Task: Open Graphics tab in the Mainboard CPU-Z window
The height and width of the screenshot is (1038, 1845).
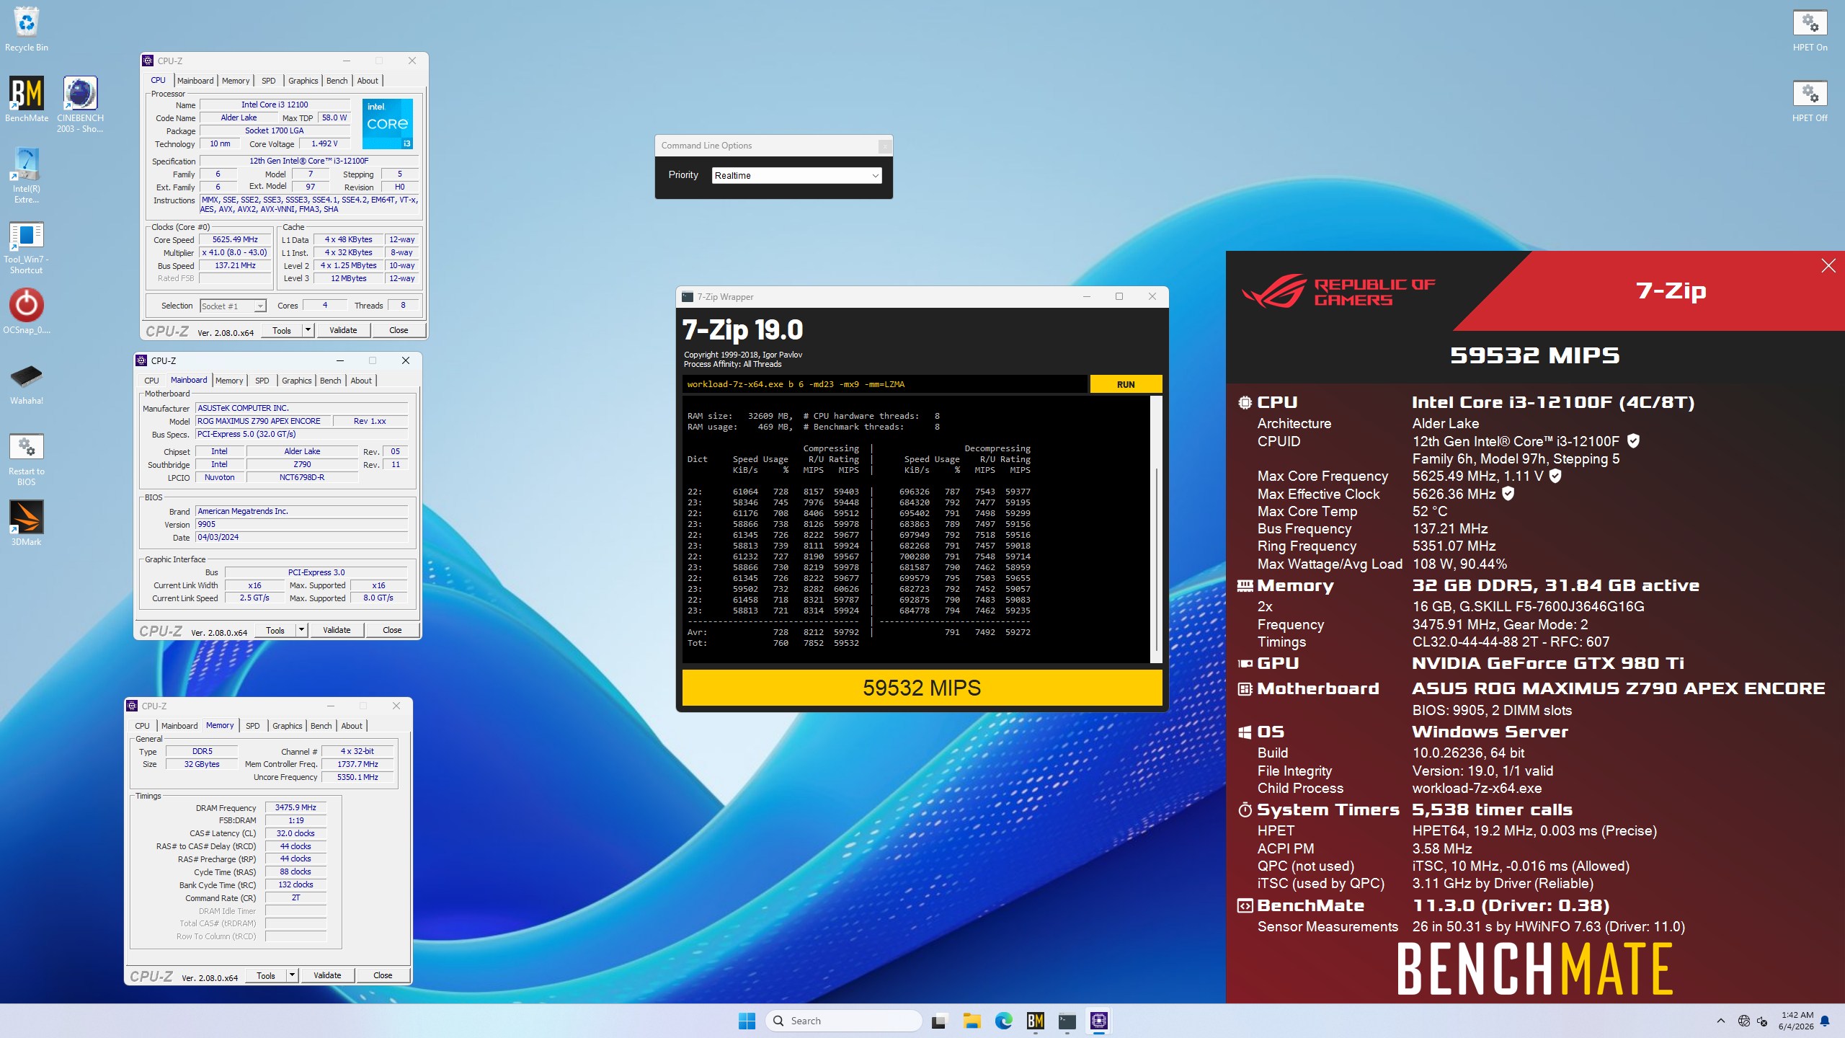Action: point(296,381)
